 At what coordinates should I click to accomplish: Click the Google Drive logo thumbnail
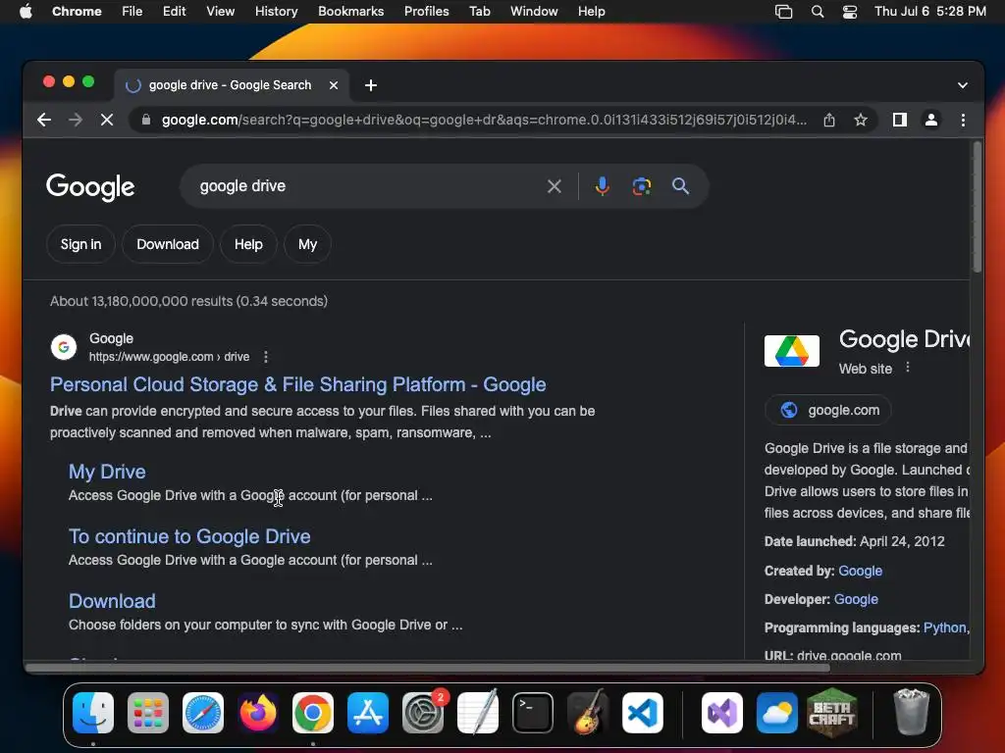pyautogui.click(x=792, y=351)
